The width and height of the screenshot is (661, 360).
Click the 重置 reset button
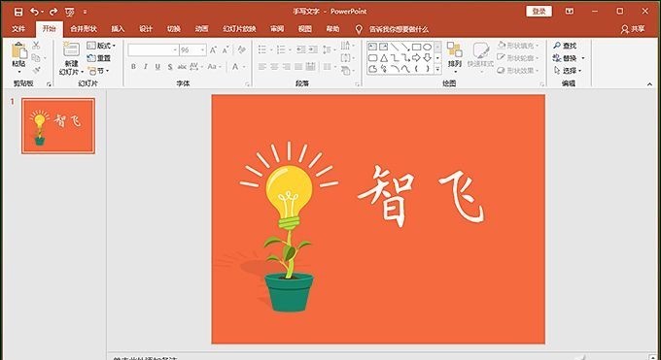click(x=98, y=58)
